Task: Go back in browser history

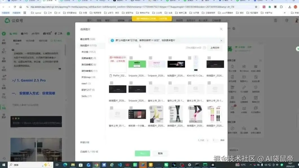Action: point(3,7)
